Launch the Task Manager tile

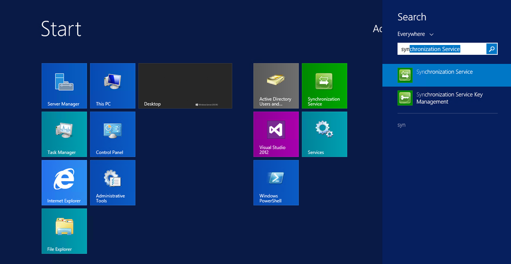pyautogui.click(x=64, y=134)
